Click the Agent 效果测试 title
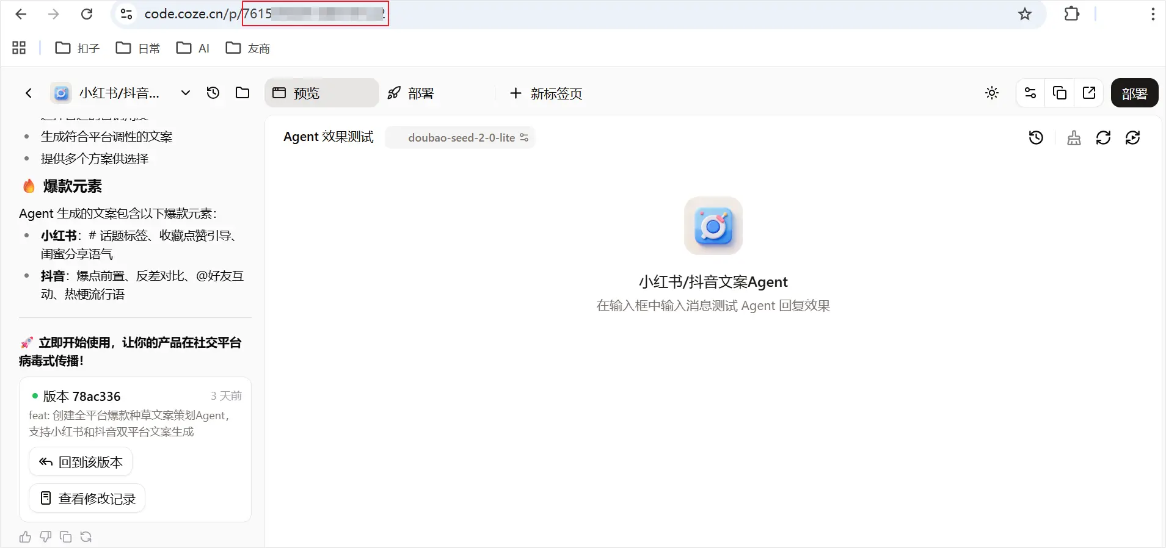1166x548 pixels. [329, 137]
